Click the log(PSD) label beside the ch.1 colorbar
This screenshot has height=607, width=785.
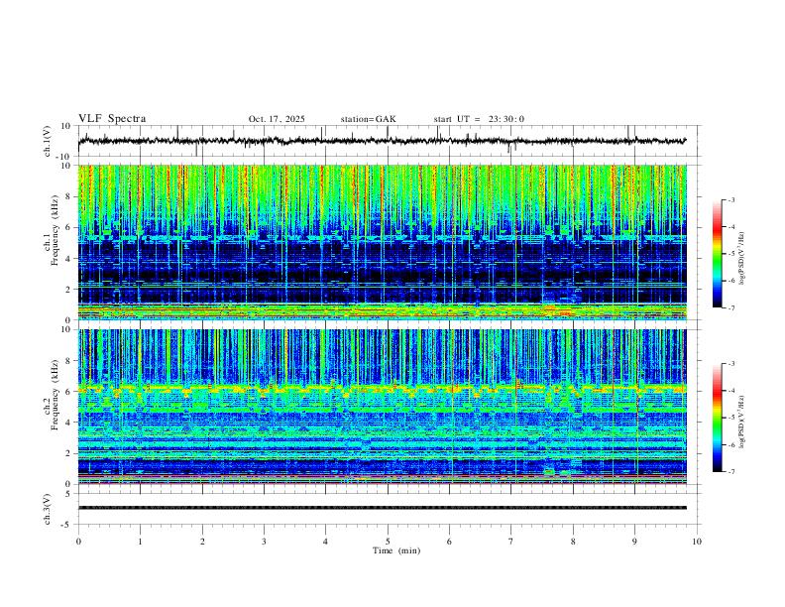coord(741,259)
